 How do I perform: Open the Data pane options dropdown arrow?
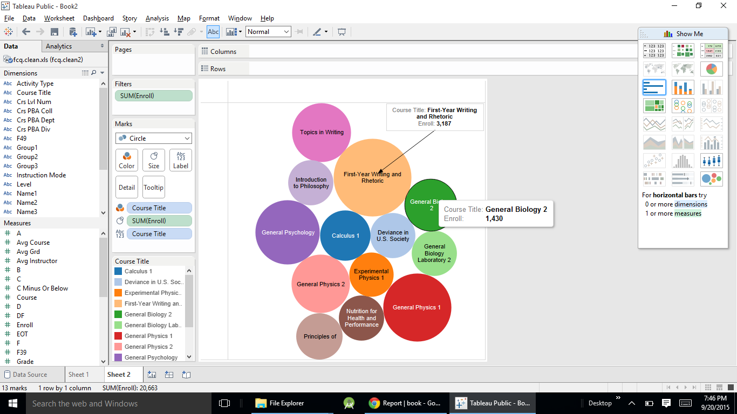pos(103,46)
